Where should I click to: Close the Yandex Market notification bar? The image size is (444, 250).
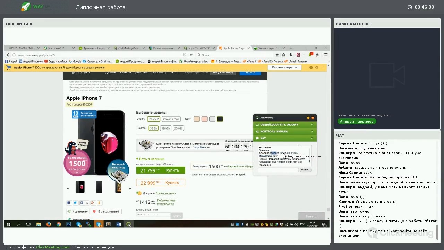[323, 67]
